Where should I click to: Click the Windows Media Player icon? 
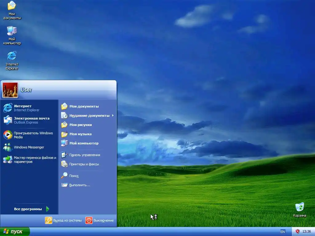click(x=8, y=135)
